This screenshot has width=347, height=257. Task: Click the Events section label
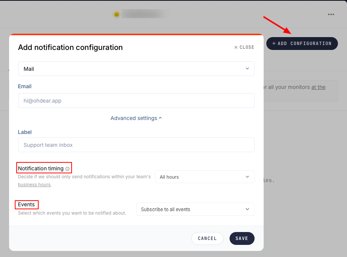point(27,204)
